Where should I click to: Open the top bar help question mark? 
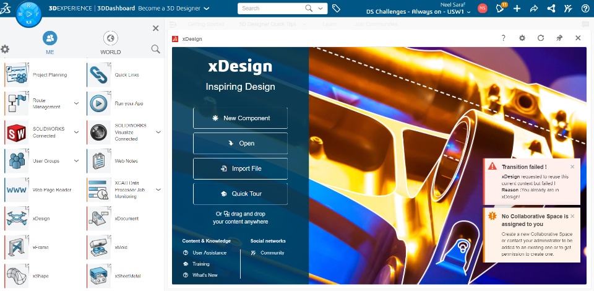tap(585, 8)
